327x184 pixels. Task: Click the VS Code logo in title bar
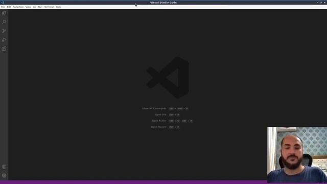click(3, 3)
